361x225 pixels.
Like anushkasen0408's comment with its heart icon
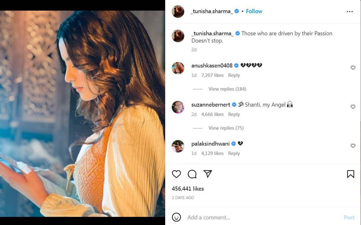point(353,67)
